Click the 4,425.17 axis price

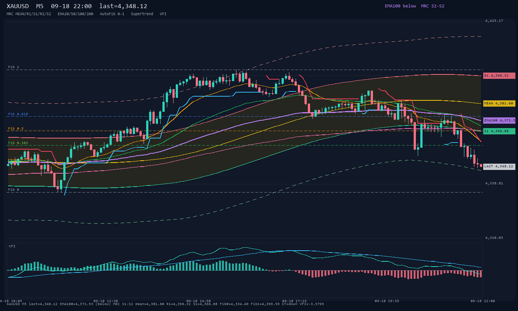pos(494,21)
